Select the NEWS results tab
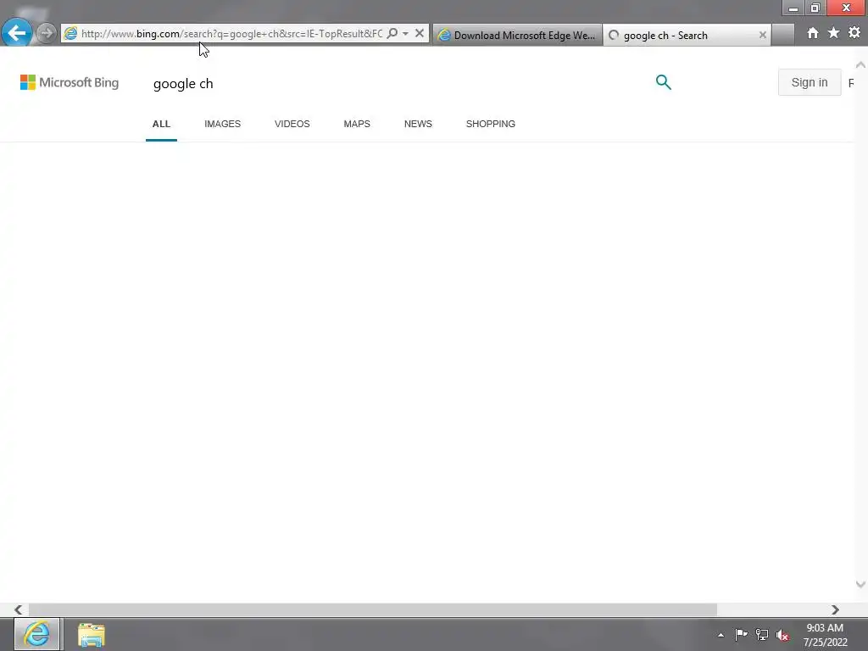The height and width of the screenshot is (651, 868). point(418,124)
